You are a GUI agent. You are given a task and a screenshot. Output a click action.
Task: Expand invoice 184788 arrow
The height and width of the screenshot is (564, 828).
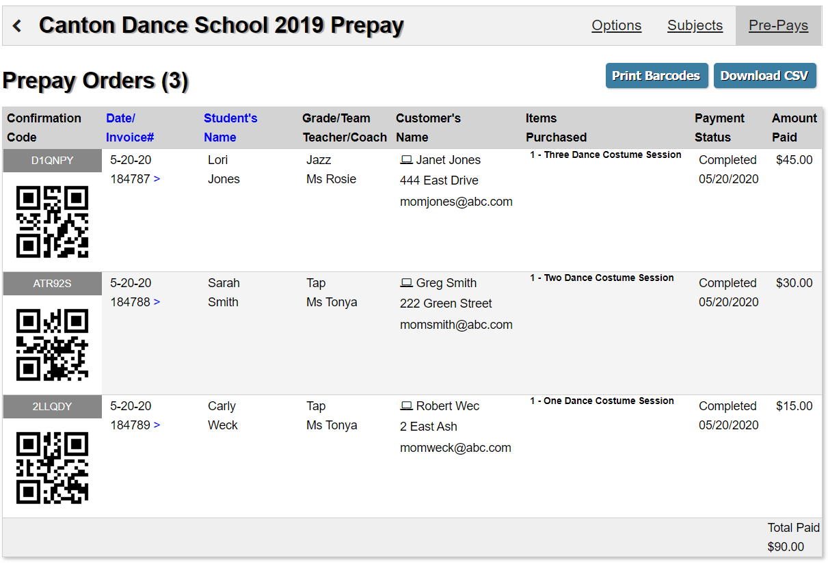pyautogui.click(x=157, y=302)
